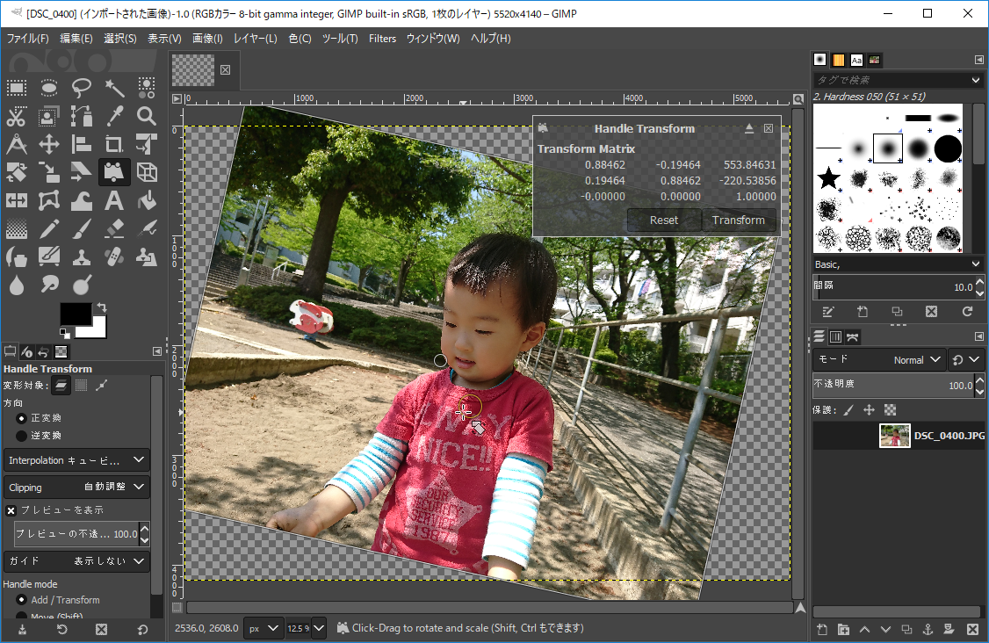Select the Dodge/Burn tool
This screenshot has height=643, width=989.
tap(82, 285)
